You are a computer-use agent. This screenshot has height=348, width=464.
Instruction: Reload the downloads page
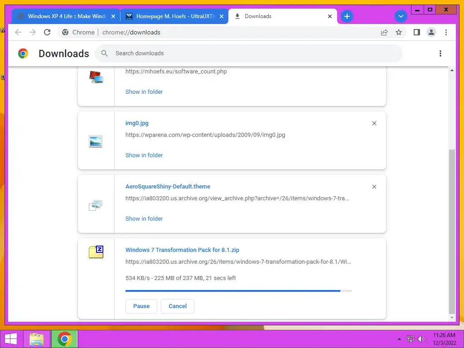point(47,32)
